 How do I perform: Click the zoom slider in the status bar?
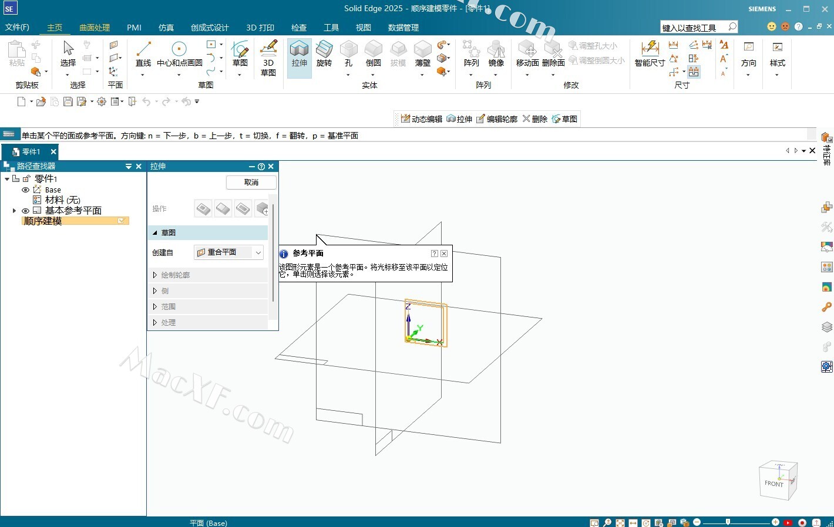(x=728, y=522)
